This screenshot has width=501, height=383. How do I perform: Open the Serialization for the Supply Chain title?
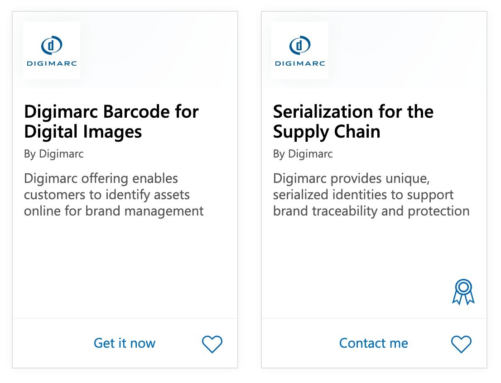pyautogui.click(x=353, y=121)
